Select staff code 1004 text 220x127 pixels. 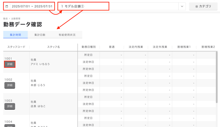(x=8, y=121)
